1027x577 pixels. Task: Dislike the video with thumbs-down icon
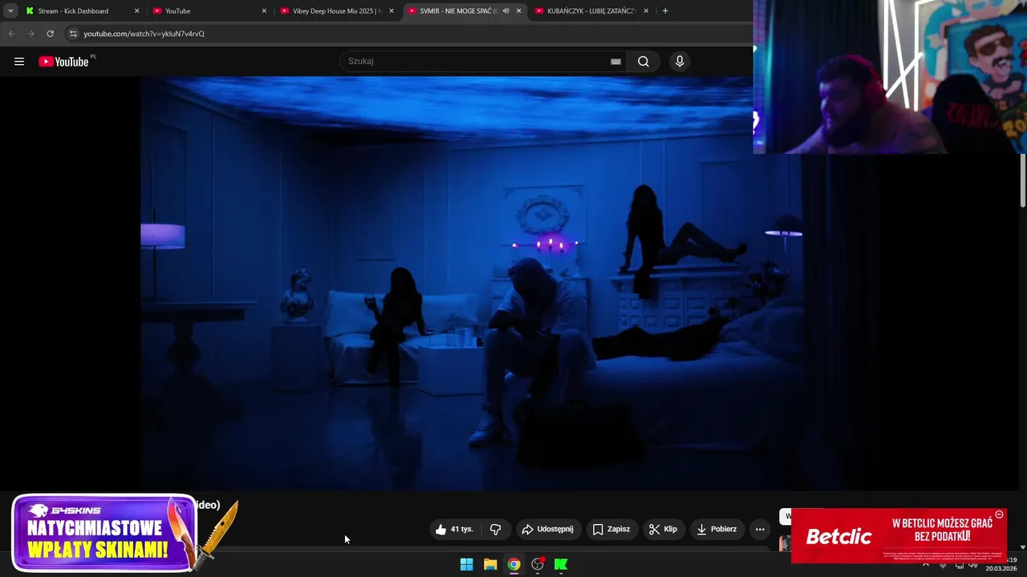click(495, 529)
